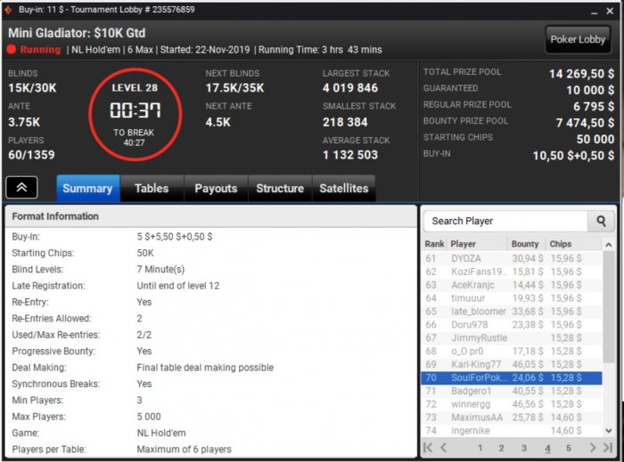Switch to the Tables tab
This screenshot has height=462, width=624.
coord(152,189)
